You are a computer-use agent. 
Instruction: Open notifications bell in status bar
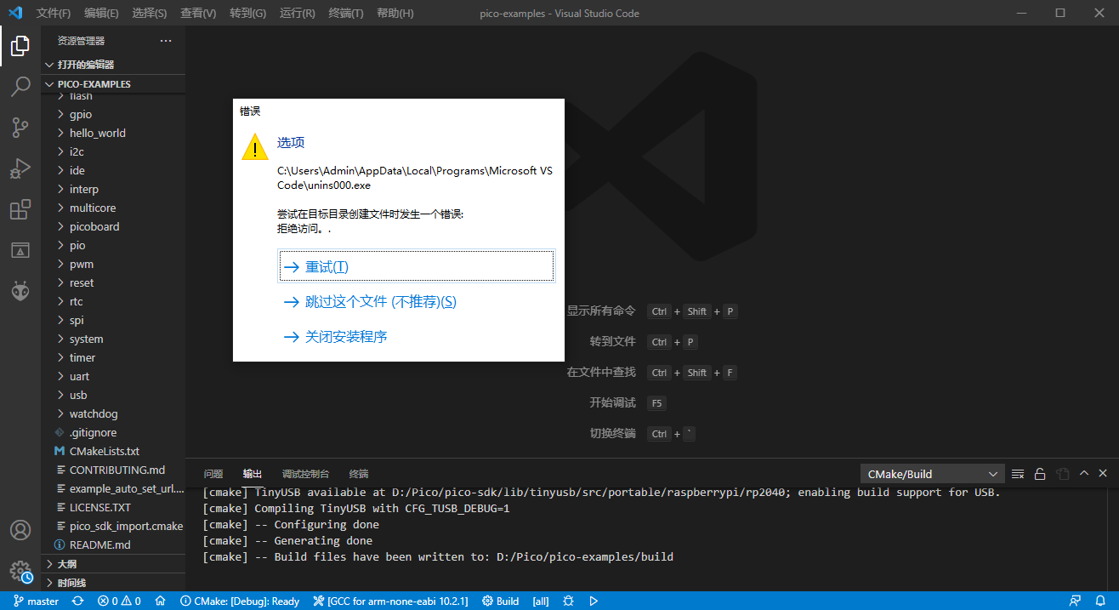(1100, 601)
